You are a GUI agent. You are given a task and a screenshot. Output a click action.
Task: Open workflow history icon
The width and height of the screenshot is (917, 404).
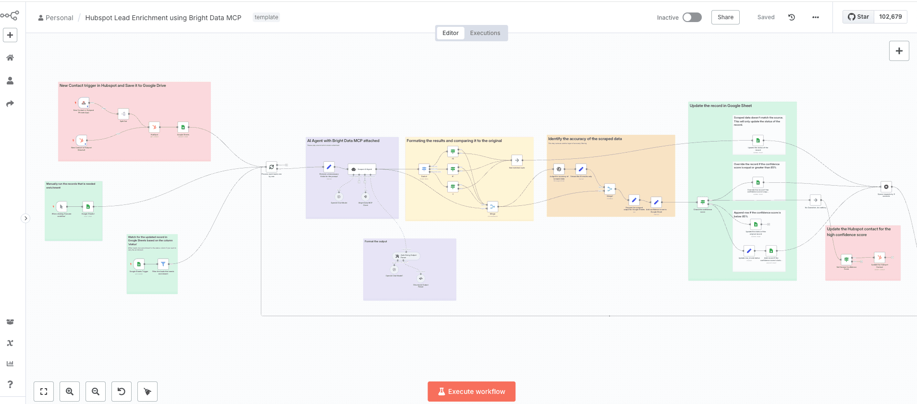[x=791, y=17]
